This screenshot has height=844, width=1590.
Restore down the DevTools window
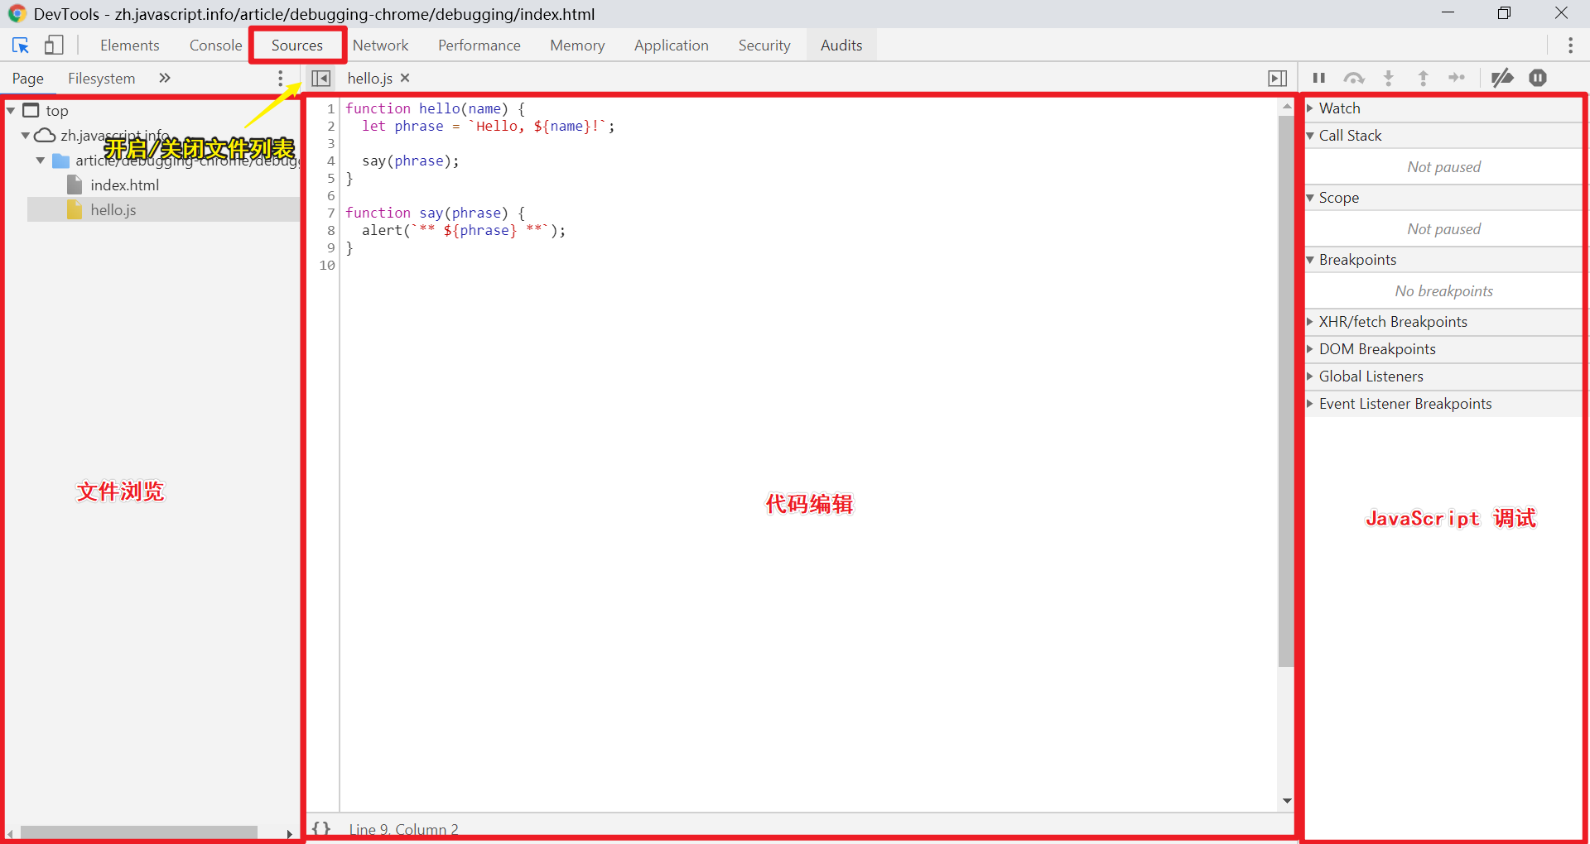click(x=1504, y=13)
